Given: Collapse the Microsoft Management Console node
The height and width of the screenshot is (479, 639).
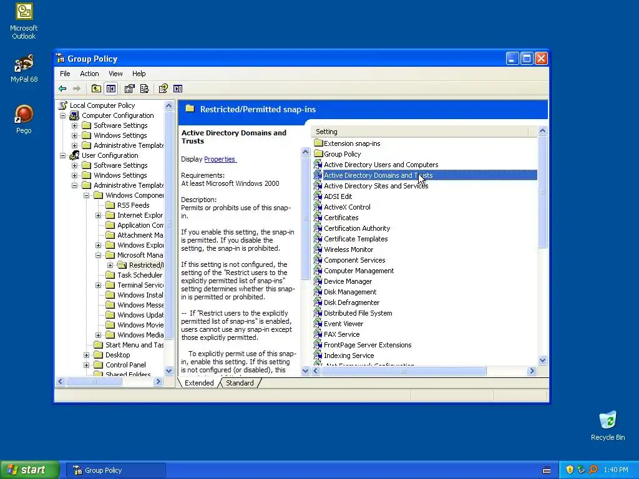Looking at the screenshot, I should (x=98, y=255).
